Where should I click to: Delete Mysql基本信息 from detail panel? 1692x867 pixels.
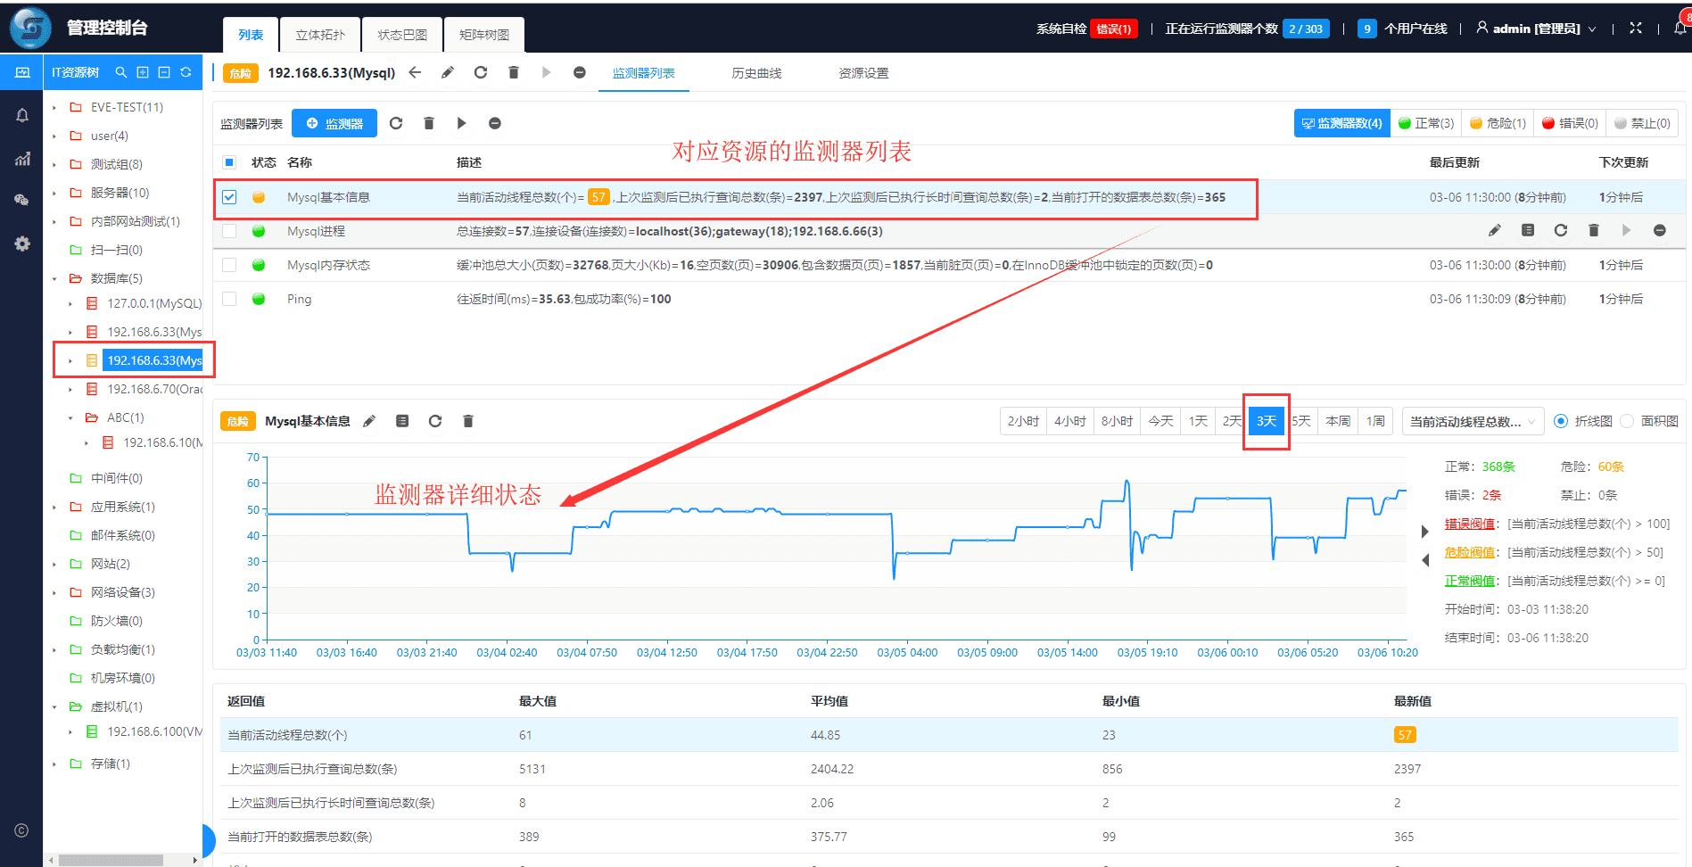click(x=468, y=421)
